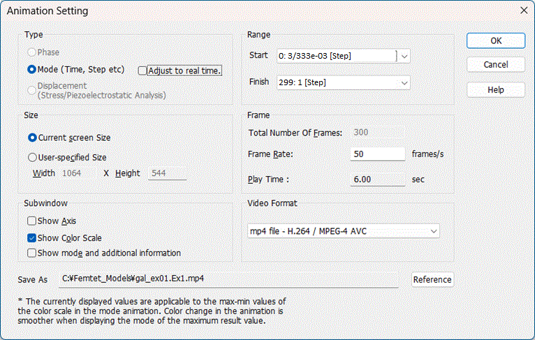Click the Height value field
The width and height of the screenshot is (535, 340).
[x=167, y=173]
